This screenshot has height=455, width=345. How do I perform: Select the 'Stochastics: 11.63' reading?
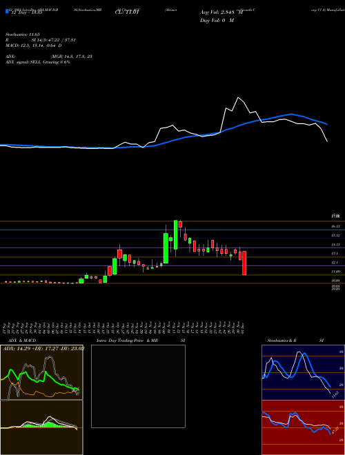click(x=22, y=34)
